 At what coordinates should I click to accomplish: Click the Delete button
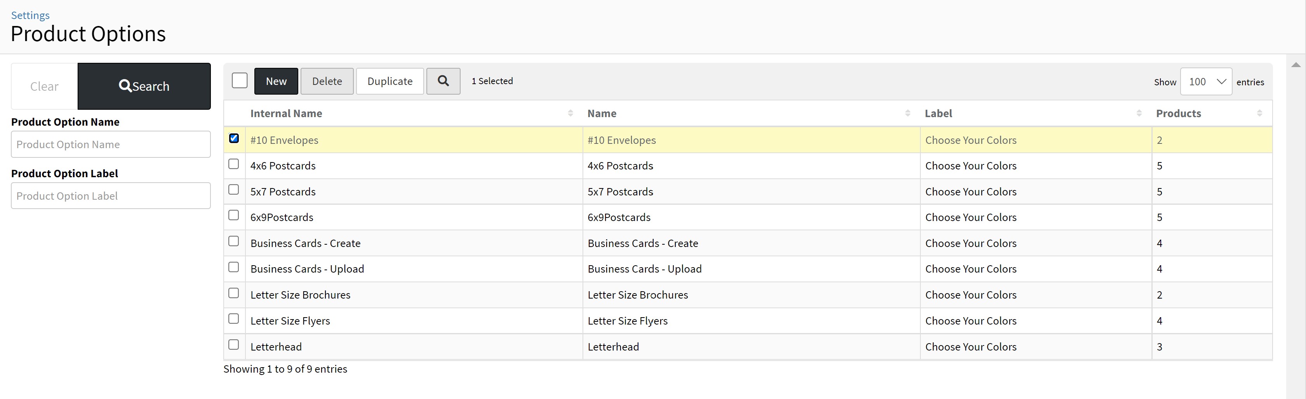tap(327, 81)
